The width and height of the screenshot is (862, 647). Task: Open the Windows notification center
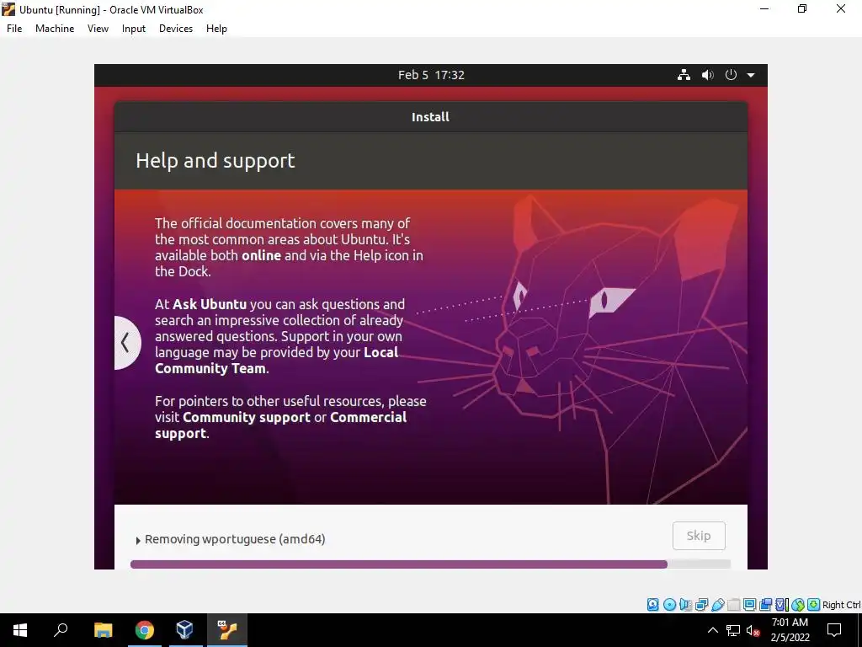point(834,630)
